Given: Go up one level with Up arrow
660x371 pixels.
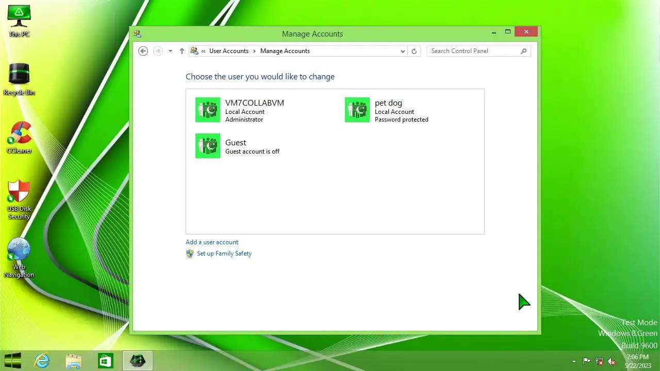Looking at the screenshot, I should [181, 51].
